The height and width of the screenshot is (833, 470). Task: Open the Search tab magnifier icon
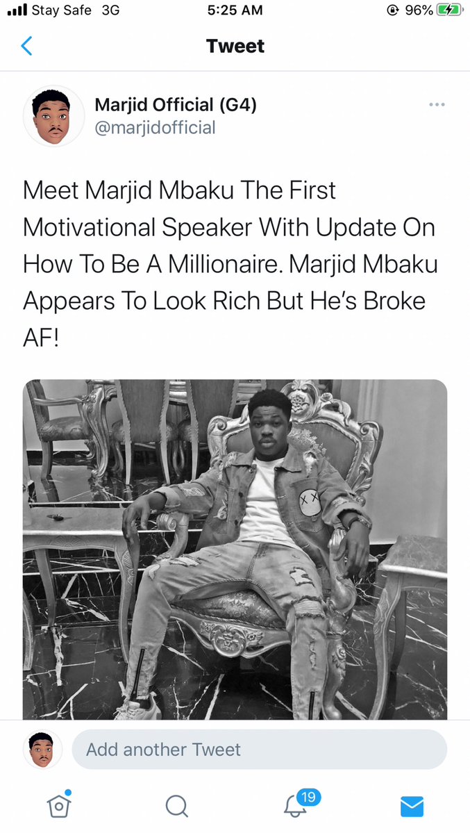point(176,806)
